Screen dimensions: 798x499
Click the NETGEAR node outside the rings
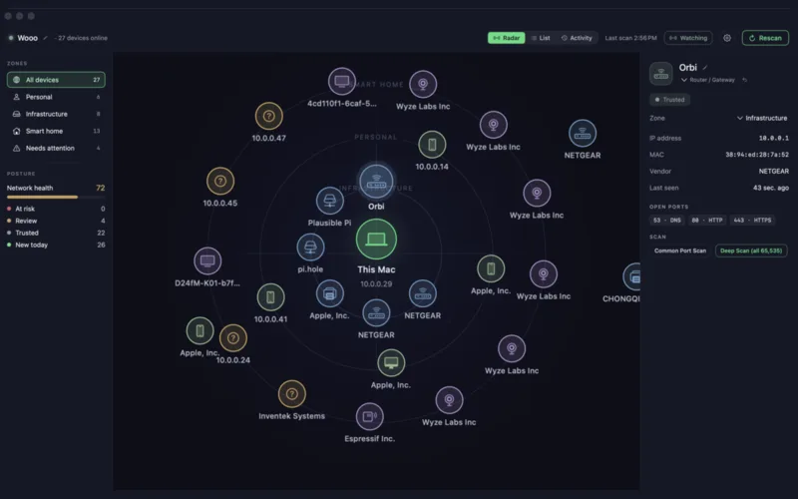pyautogui.click(x=583, y=133)
